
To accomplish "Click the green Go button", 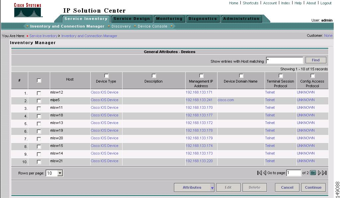I will 313,173.
